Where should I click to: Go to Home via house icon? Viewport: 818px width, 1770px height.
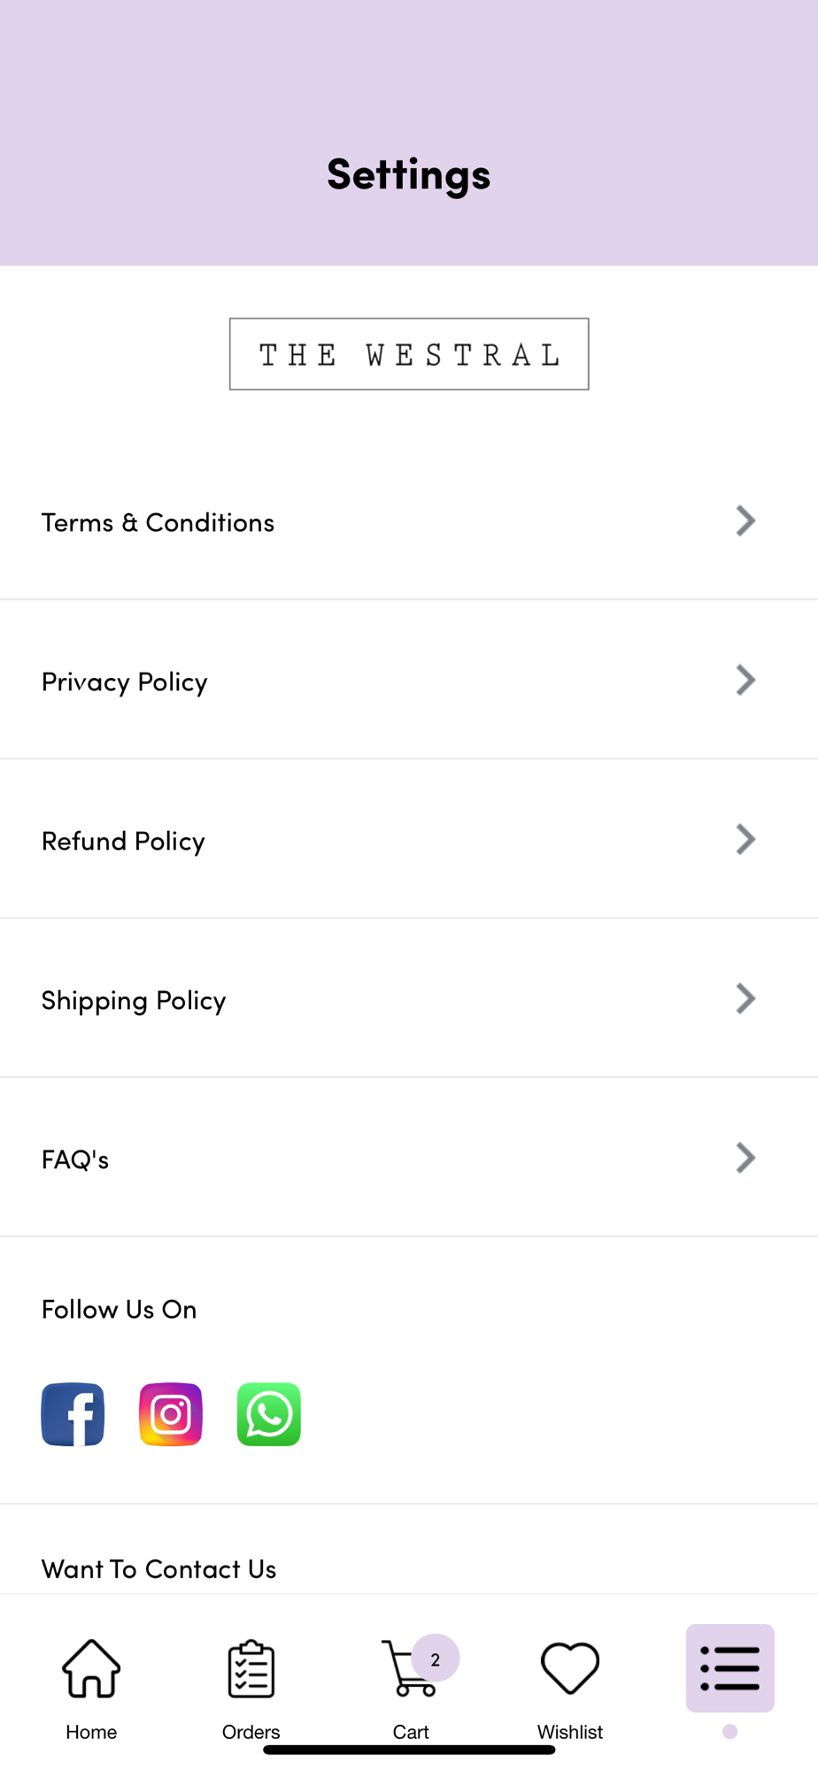[x=91, y=1669]
